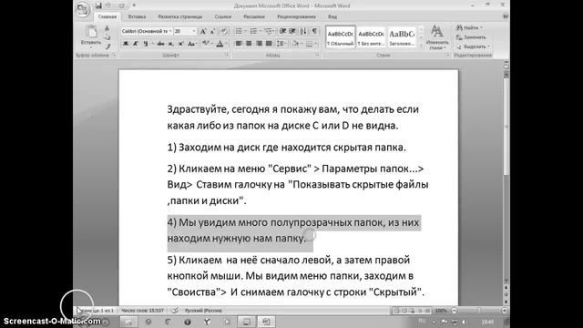583x328 pixels.
Task: Toggle strikethrough formatting
Action: coord(160,44)
